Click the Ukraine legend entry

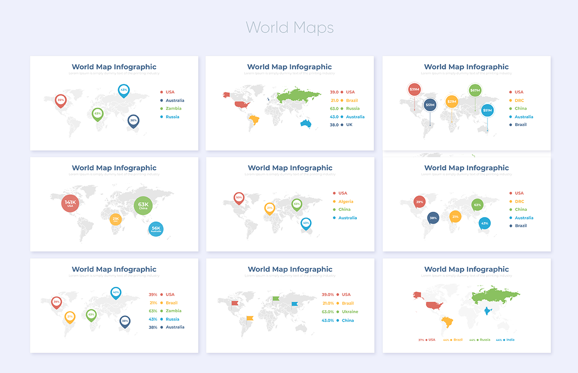(350, 312)
